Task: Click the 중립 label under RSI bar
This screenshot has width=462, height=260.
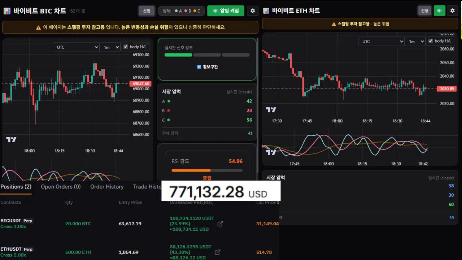Action: click(x=207, y=178)
